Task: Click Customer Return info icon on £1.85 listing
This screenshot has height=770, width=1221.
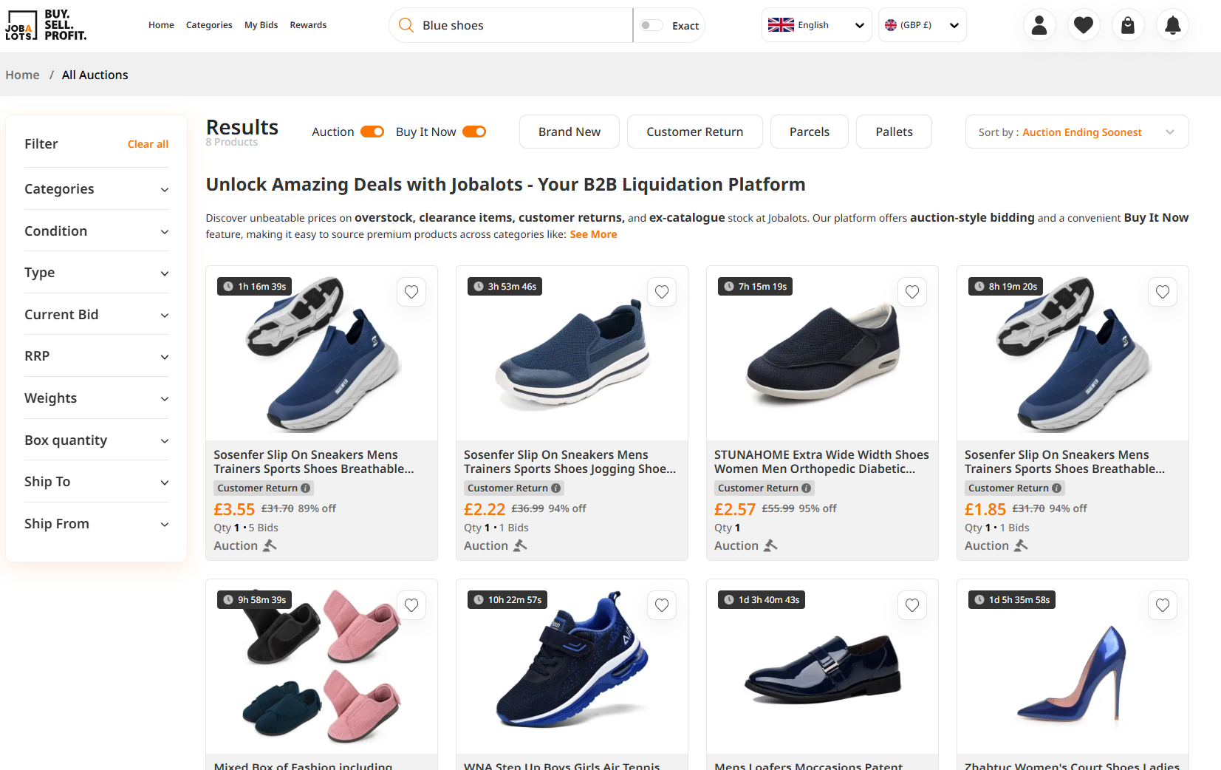Action: point(1056,488)
